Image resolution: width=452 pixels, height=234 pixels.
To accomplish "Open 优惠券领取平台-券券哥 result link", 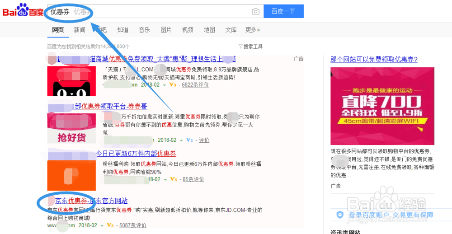I will [110, 107].
